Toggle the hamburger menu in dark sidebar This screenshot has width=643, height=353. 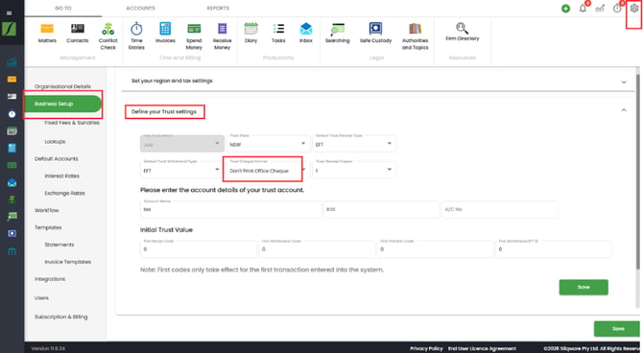point(9,13)
